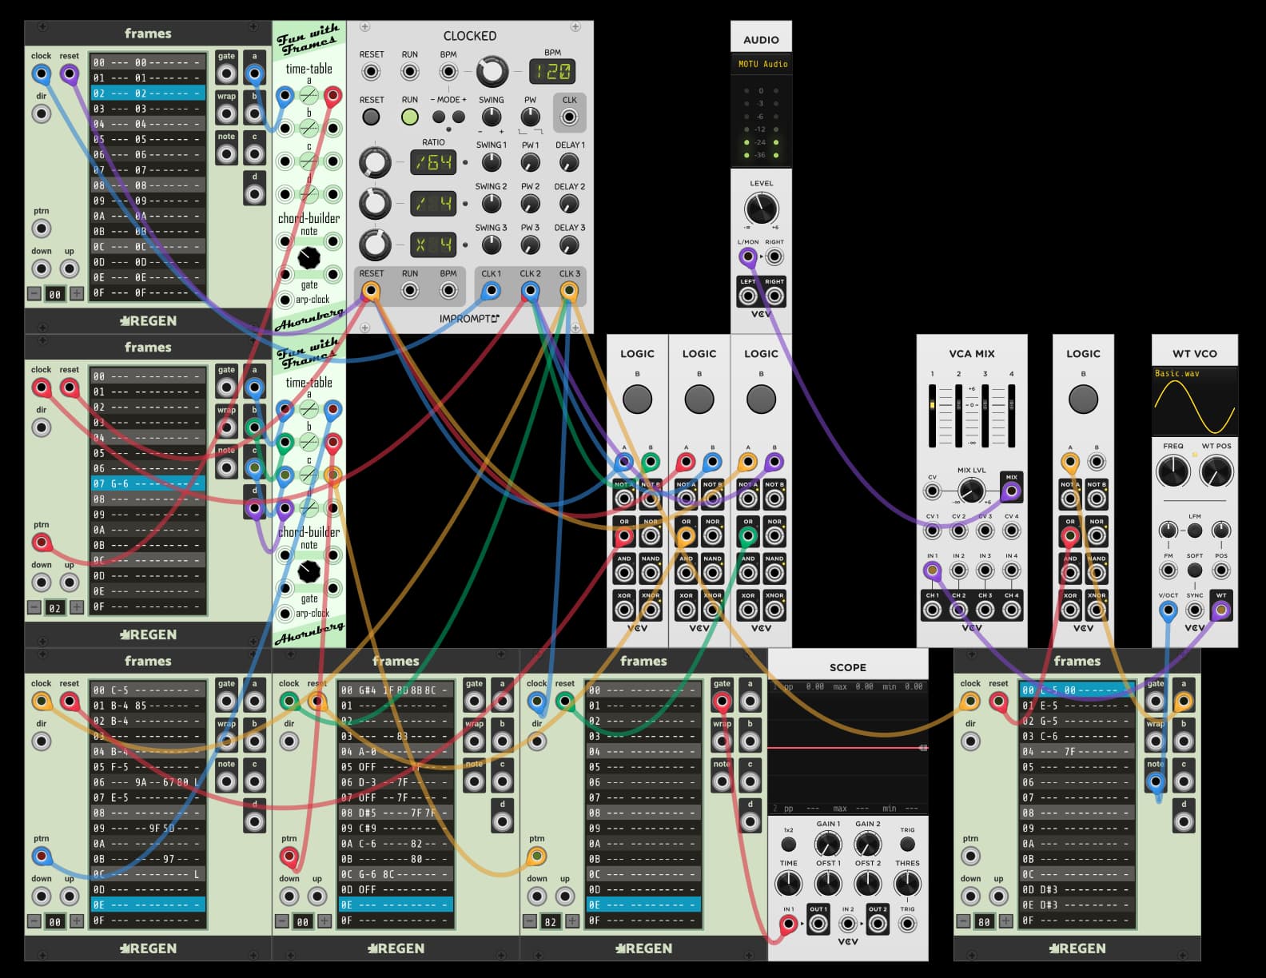Toggle the green RUN button on Clocked
This screenshot has width=1266, height=978.
click(x=409, y=117)
